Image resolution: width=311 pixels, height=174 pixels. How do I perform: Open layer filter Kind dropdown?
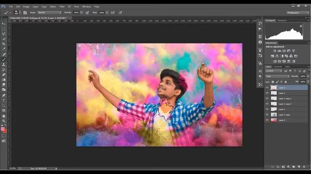point(274,71)
